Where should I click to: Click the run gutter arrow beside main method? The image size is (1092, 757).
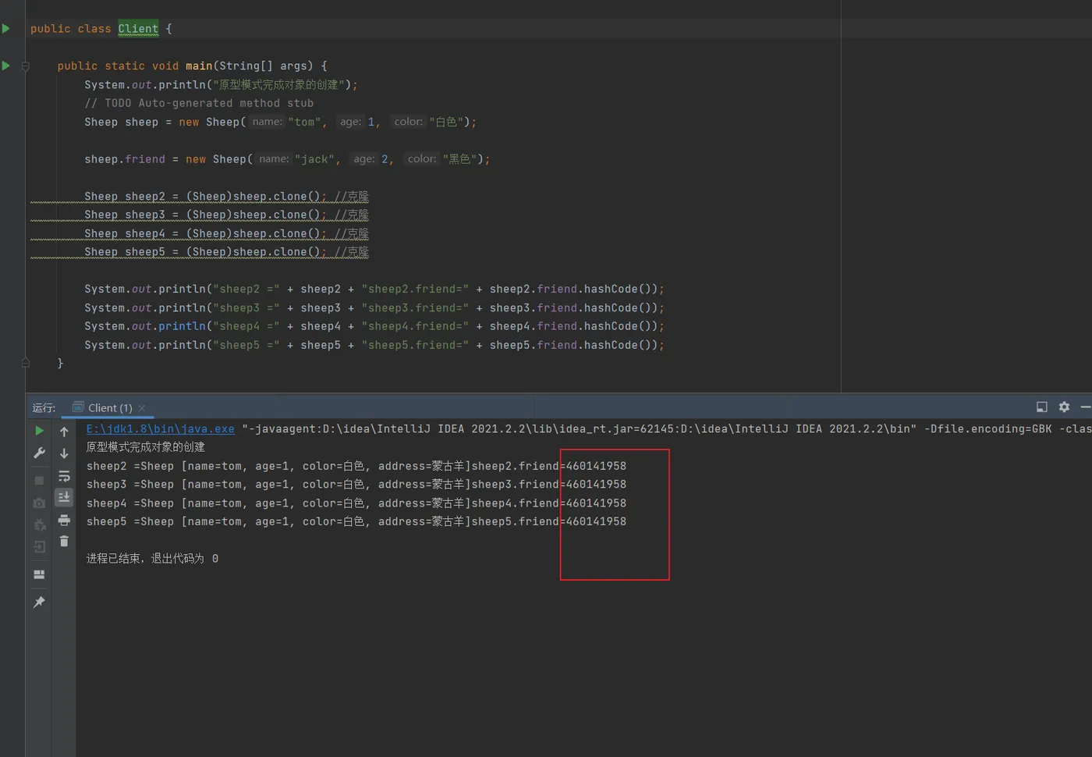pos(6,66)
